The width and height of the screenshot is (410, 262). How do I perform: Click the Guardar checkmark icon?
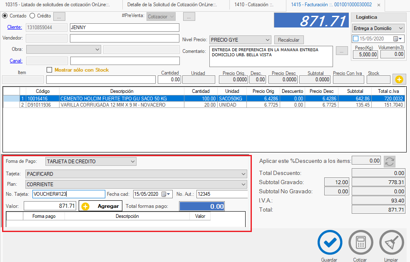tap(330, 242)
